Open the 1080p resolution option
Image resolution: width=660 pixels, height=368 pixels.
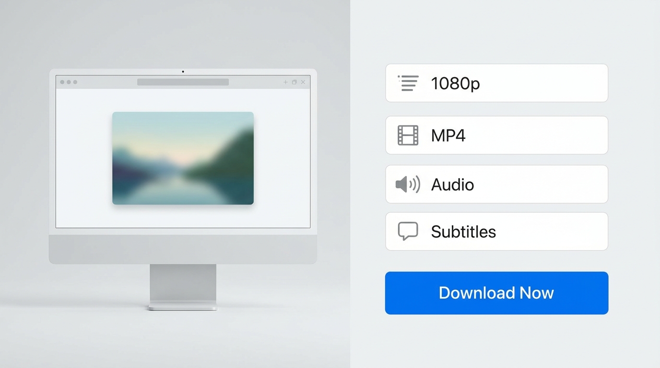coord(496,83)
